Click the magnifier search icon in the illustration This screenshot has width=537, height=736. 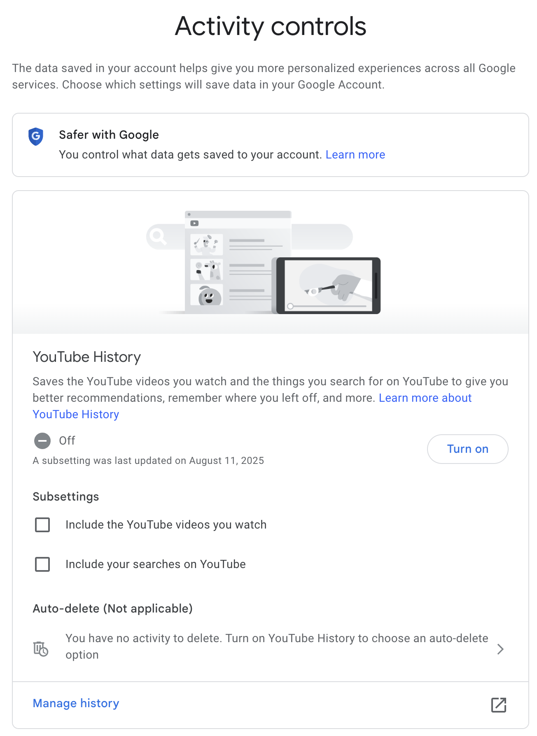coord(157,236)
